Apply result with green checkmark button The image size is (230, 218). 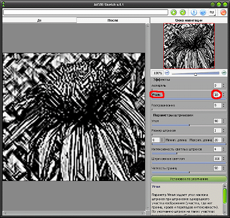click(x=183, y=12)
